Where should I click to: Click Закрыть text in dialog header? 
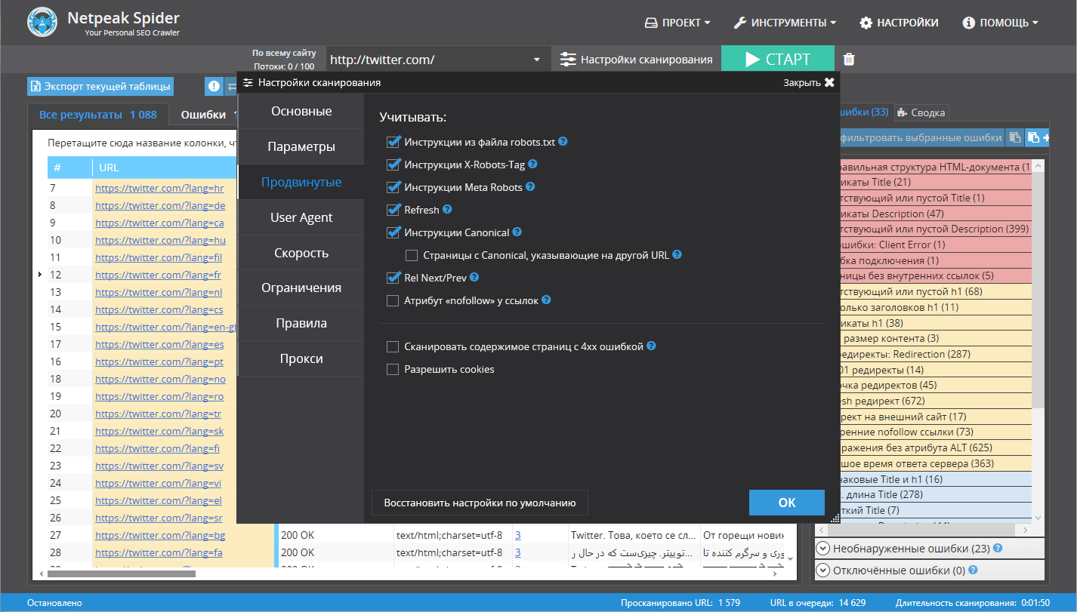coord(802,83)
